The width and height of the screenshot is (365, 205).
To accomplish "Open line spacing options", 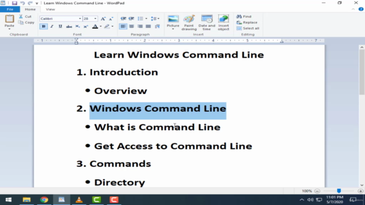I will pos(155,19).
